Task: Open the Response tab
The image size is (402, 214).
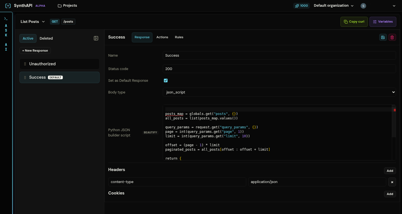Action: [x=142, y=37]
